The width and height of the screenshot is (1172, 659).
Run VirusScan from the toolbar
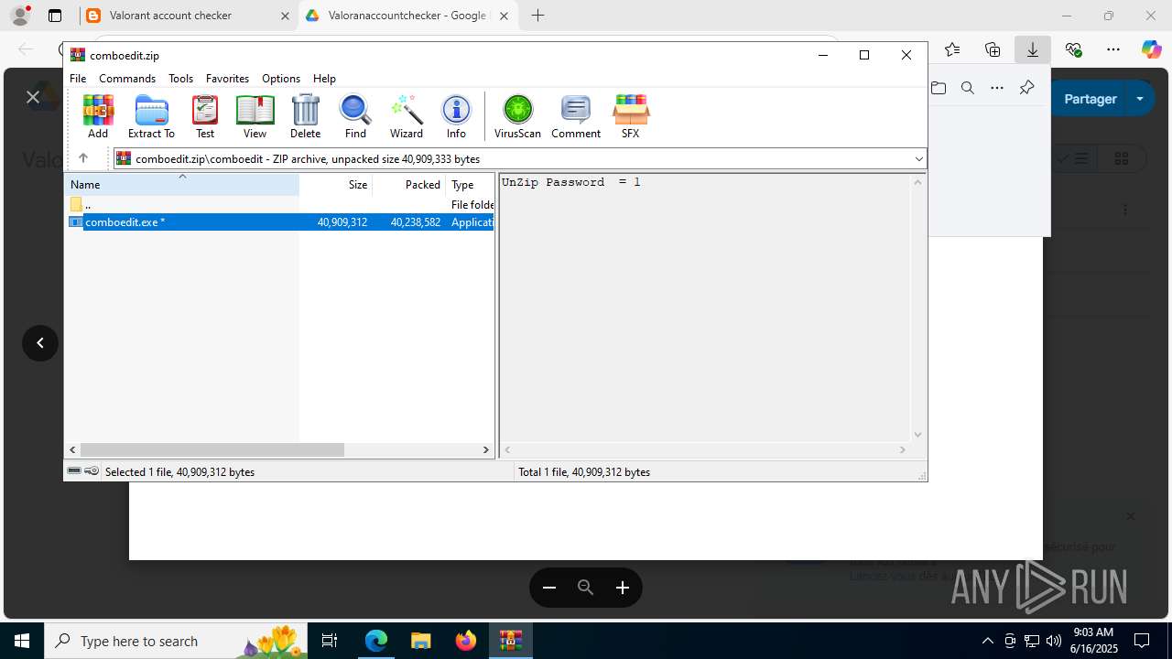pos(517,116)
